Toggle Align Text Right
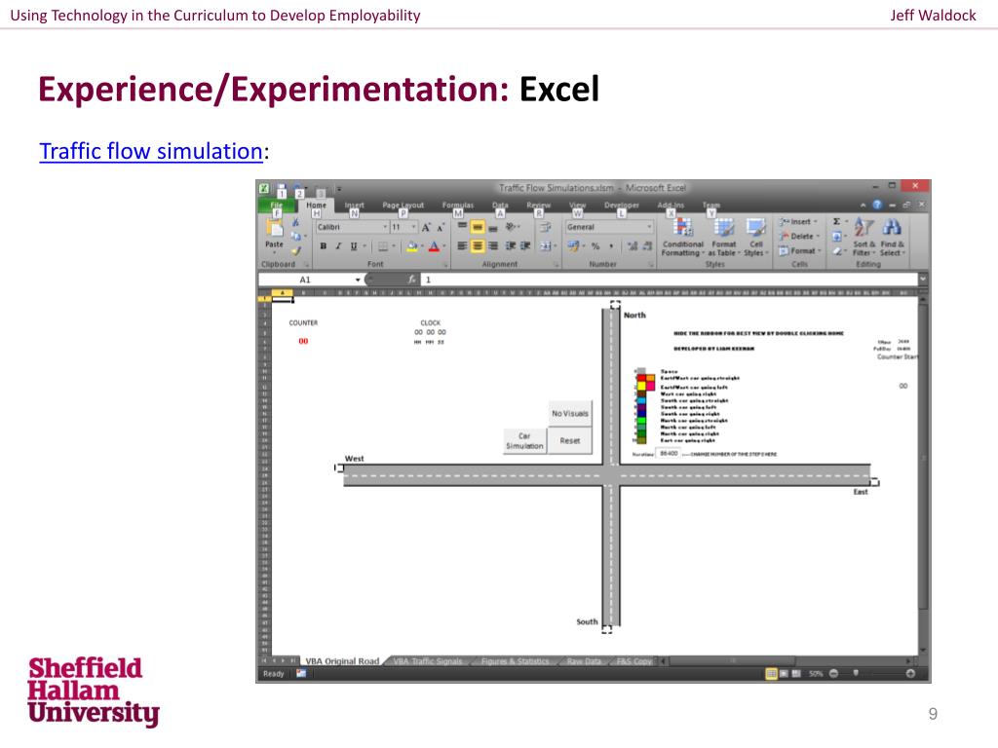Viewport: 998px width, 748px height. pos(492,246)
